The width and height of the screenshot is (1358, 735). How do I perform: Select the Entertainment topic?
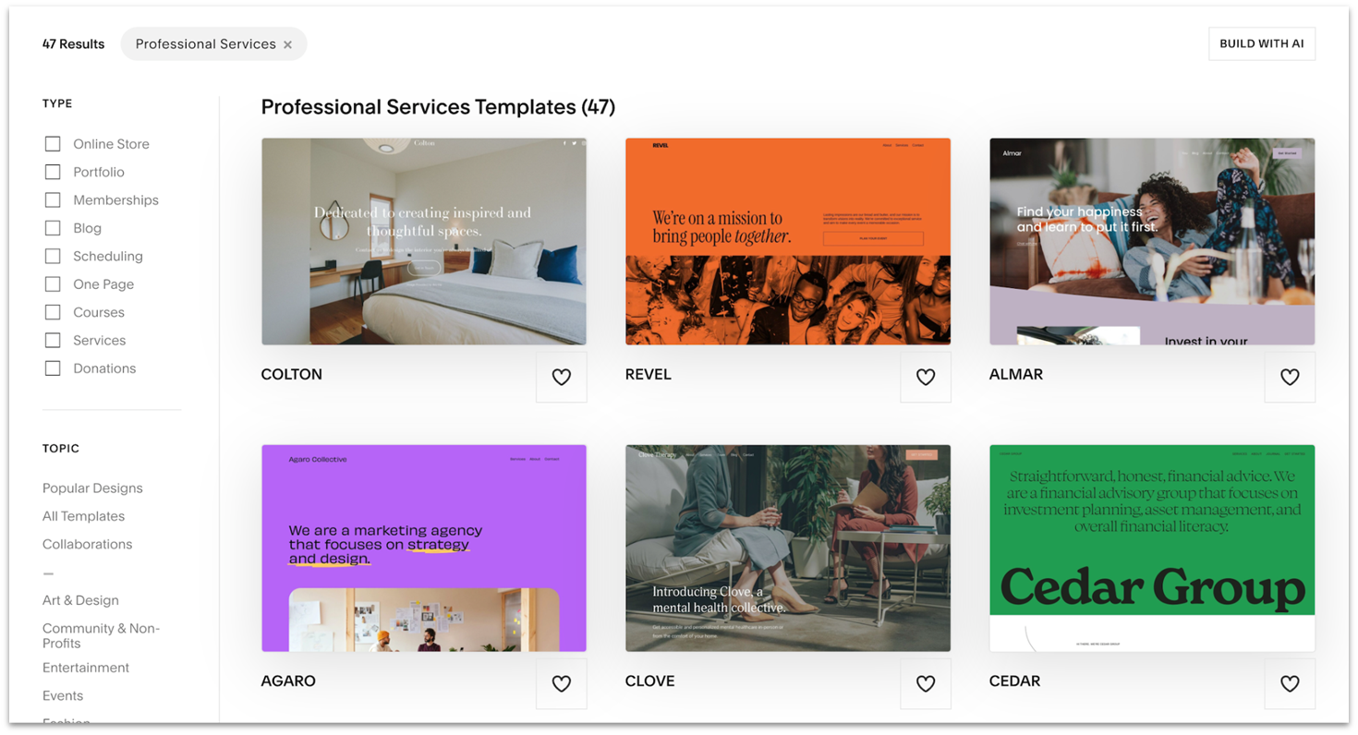[85, 667]
